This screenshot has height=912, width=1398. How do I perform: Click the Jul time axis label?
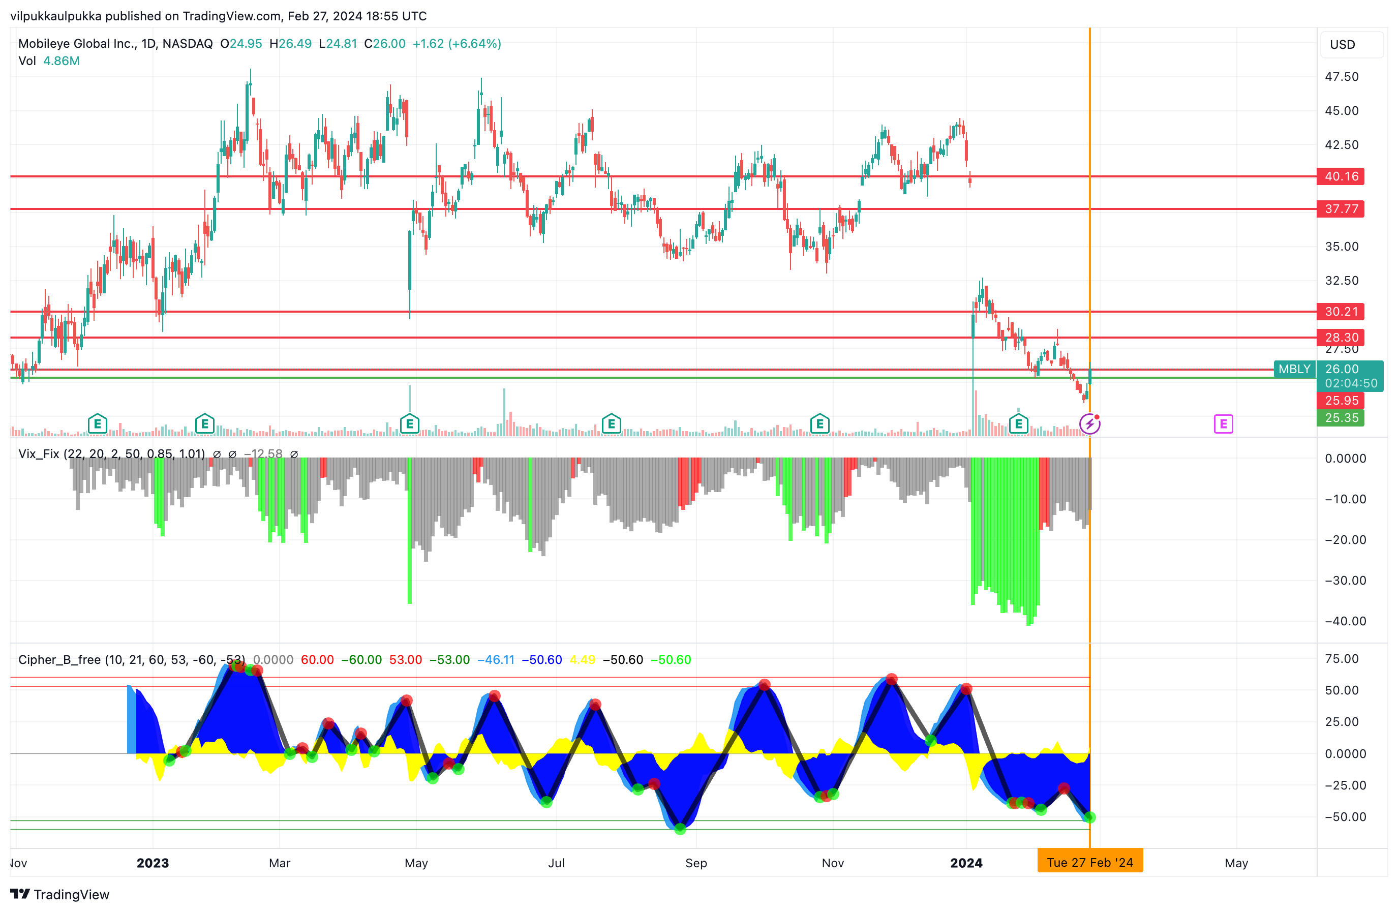pos(556,863)
